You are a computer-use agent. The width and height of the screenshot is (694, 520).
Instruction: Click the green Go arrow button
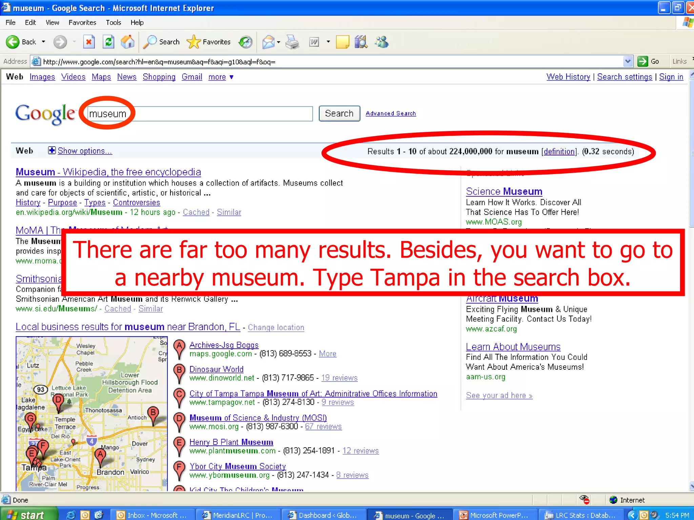click(x=642, y=61)
